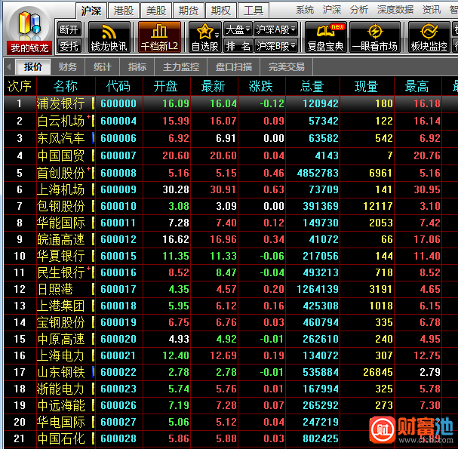
Task: Select stock 包钢股份 in the list
Action: pos(61,206)
